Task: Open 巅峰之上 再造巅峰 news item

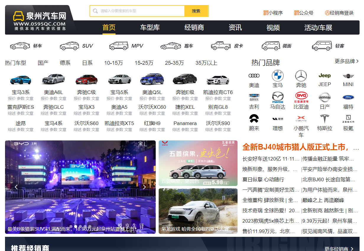Action: tap(323, 200)
